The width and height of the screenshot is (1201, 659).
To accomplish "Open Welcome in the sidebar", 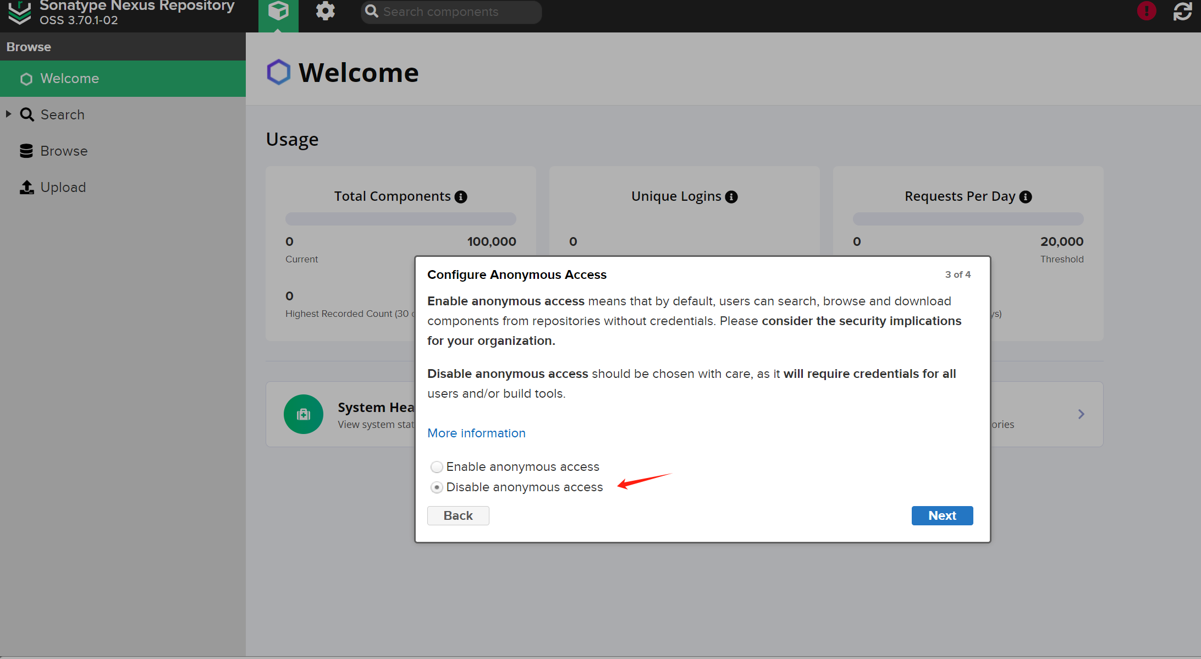I will pos(123,79).
